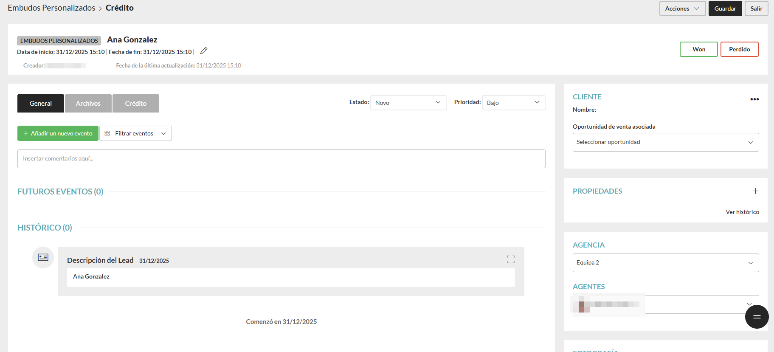Expand the Seleccionar oportunidad dropdown
Image resolution: width=774 pixels, height=352 pixels.
665,142
